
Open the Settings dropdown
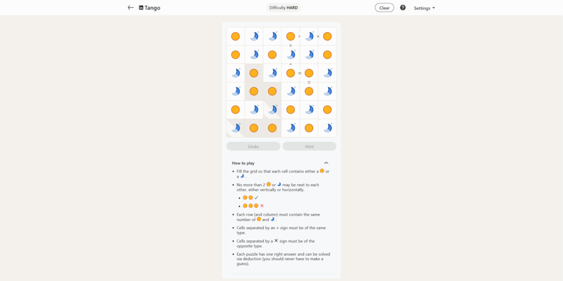424,8
